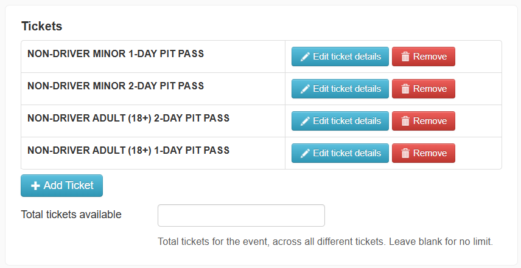
Task: Select NON-DRIVER ADULT (18+) 2-DAY PIT PASS label
Action: (128, 118)
